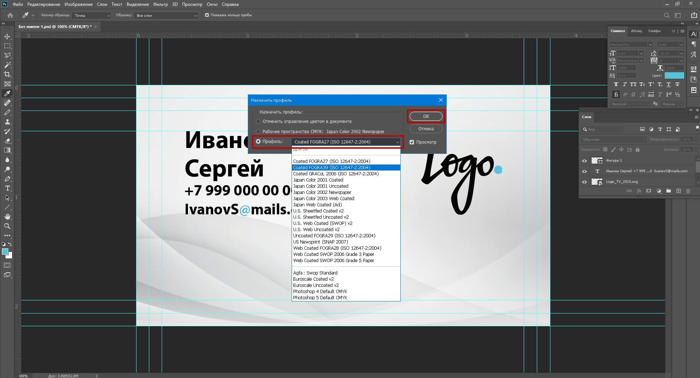
Task: Select the Healing Brush tool
Action: coord(7,103)
